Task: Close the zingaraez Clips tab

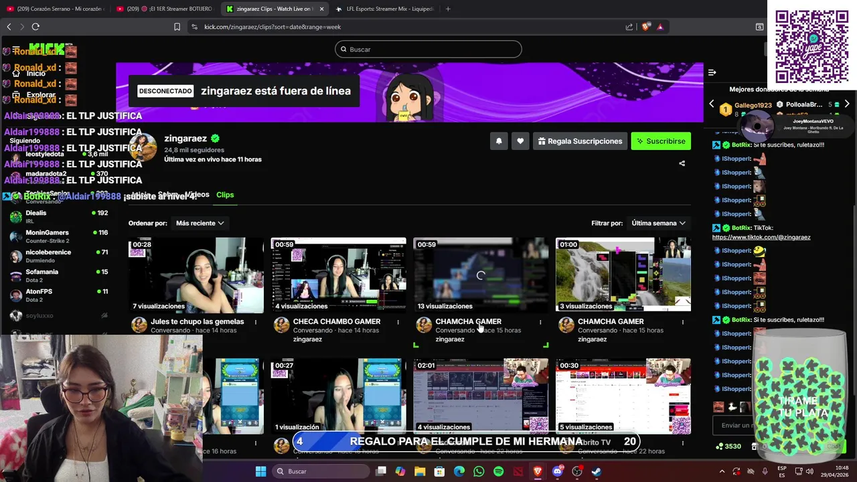Action: 321,9
